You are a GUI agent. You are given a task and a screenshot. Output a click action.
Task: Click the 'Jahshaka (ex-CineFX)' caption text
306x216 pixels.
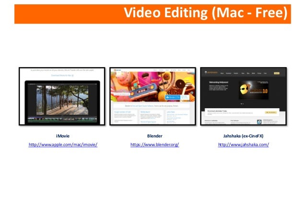pos(243,136)
